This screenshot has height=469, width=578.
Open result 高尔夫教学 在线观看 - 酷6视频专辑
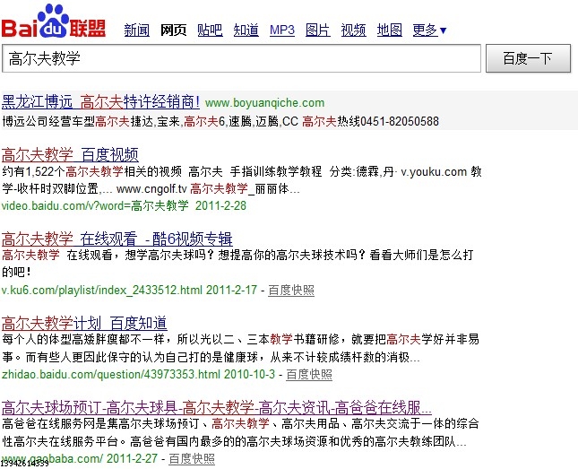coord(116,239)
